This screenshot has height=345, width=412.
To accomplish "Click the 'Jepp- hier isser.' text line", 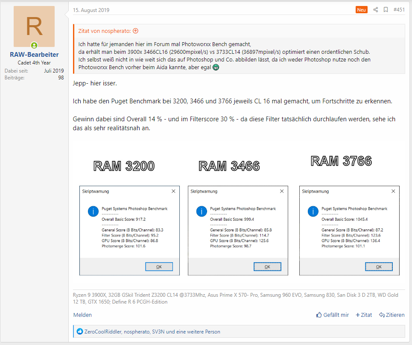I will pyautogui.click(x=95, y=83).
